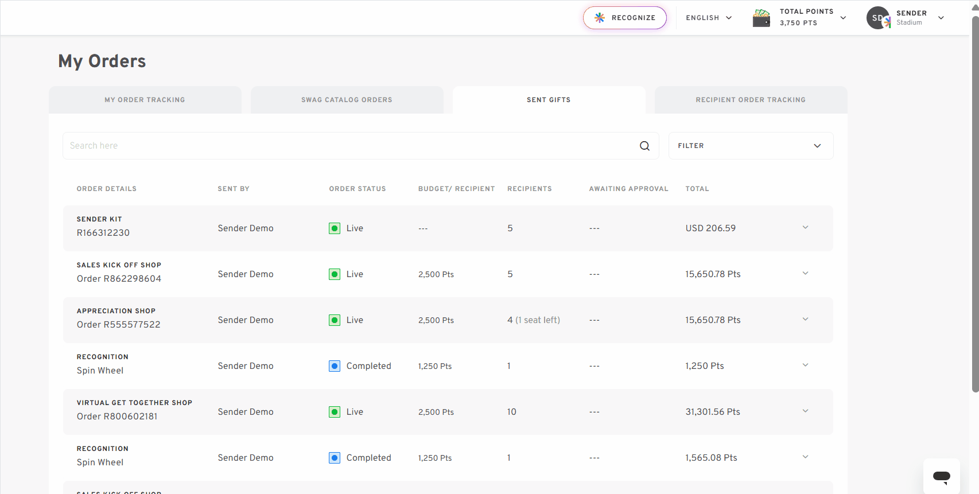Click Live status indicator on Sales Kick Off Shop
This screenshot has height=494, width=979.
tap(335, 274)
